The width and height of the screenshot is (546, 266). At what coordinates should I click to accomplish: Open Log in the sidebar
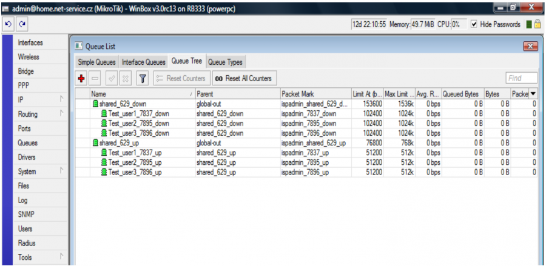pos(22,201)
